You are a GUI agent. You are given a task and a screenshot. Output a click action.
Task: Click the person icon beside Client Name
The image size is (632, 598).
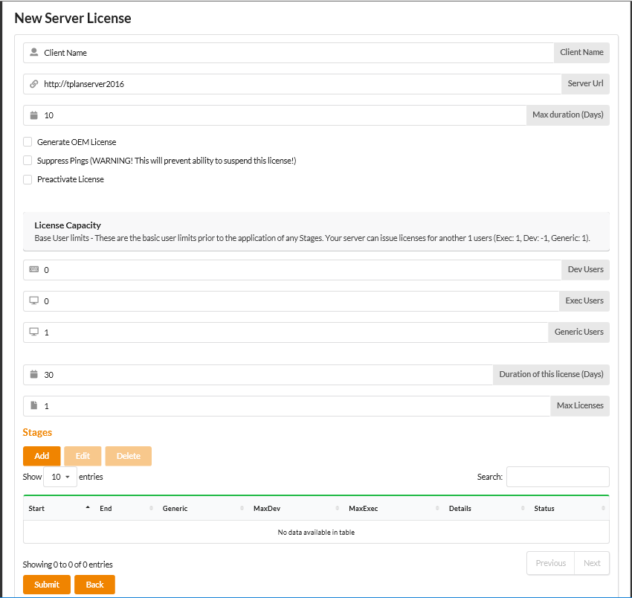pos(33,53)
